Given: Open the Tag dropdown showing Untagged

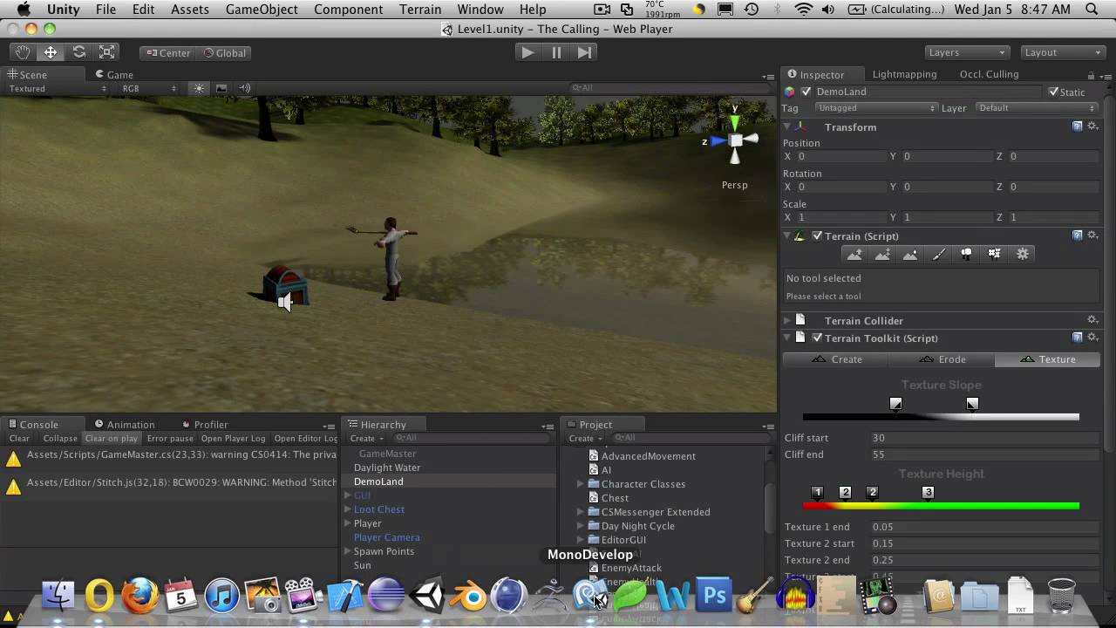Looking at the screenshot, I should [x=875, y=108].
